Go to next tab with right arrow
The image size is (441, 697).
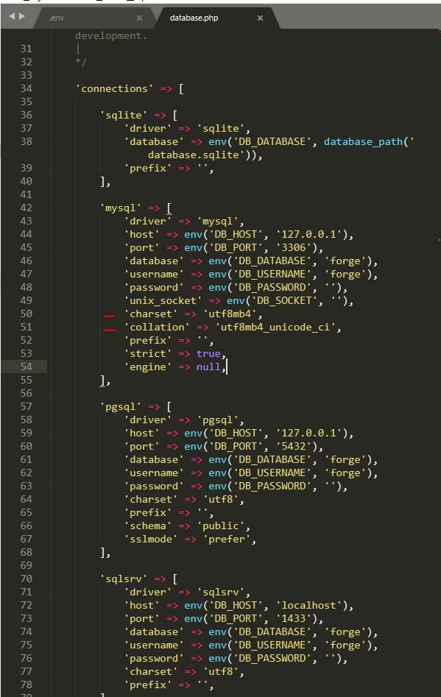[x=22, y=16]
